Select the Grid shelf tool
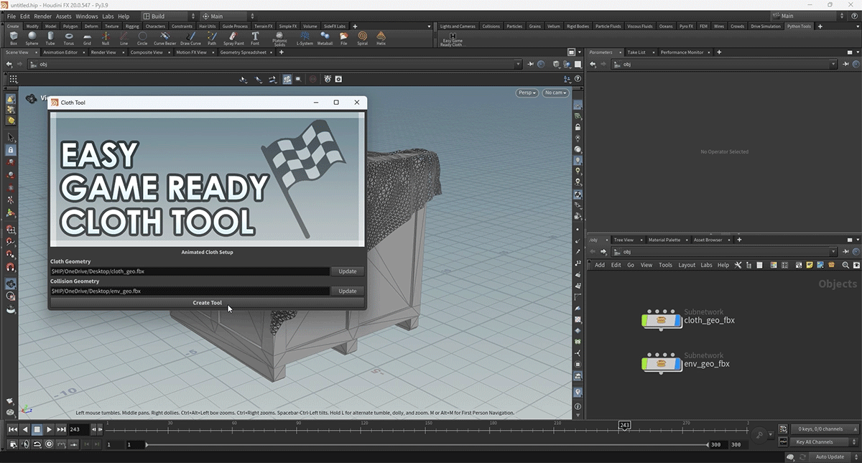 pyautogui.click(x=87, y=38)
